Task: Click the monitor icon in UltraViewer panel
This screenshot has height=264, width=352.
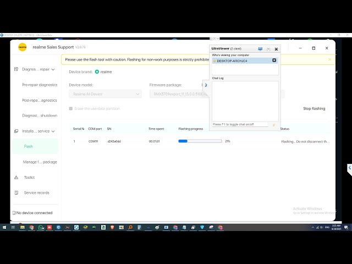Action: tap(260, 49)
